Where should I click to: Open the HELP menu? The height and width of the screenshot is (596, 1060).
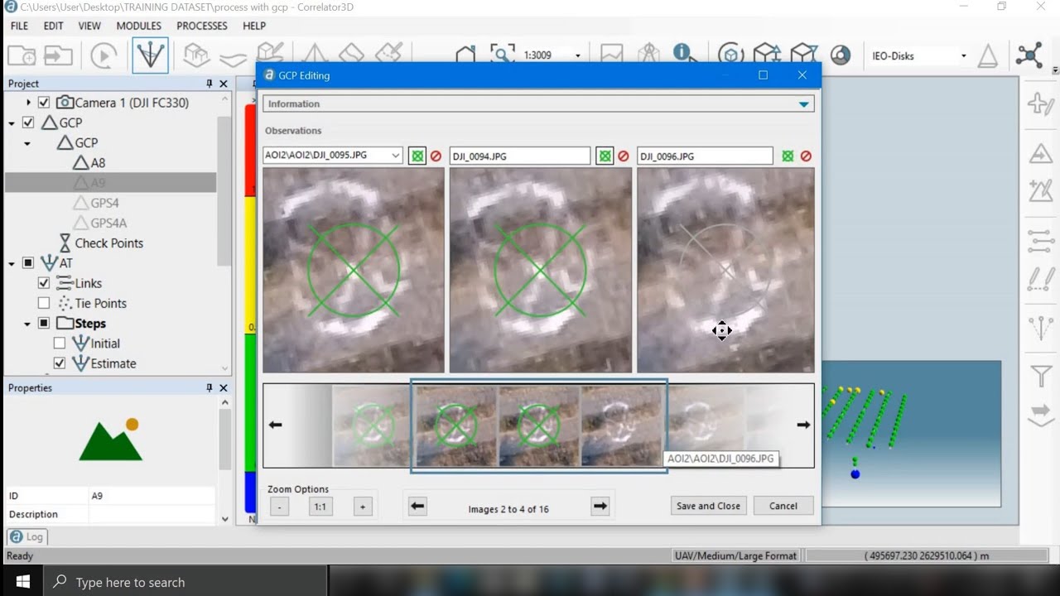coord(254,26)
